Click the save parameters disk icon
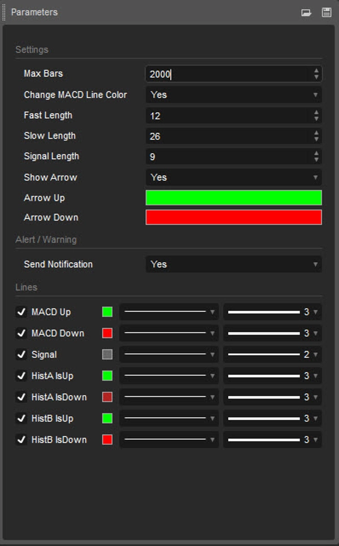The image size is (339, 546). [327, 12]
